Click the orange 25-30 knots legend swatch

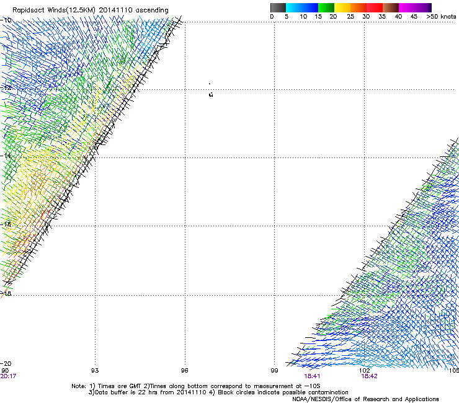(x=359, y=7)
